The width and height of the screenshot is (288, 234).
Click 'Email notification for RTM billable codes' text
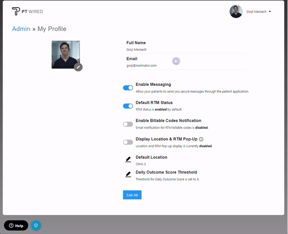172,128
